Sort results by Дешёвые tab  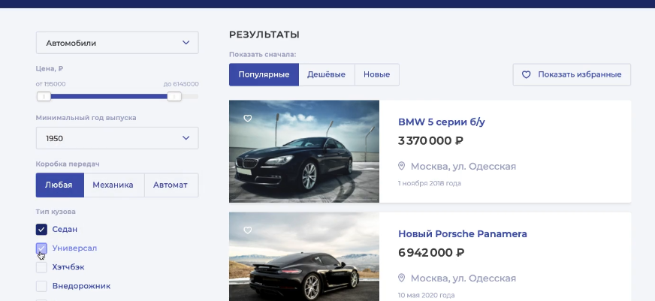(327, 75)
